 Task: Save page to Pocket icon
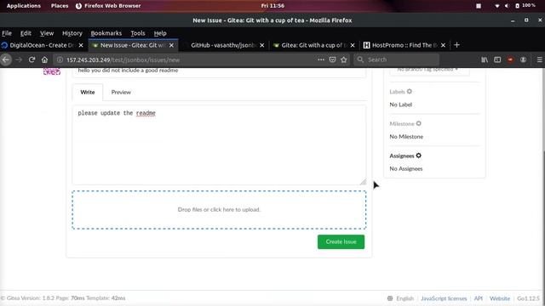coord(332,59)
